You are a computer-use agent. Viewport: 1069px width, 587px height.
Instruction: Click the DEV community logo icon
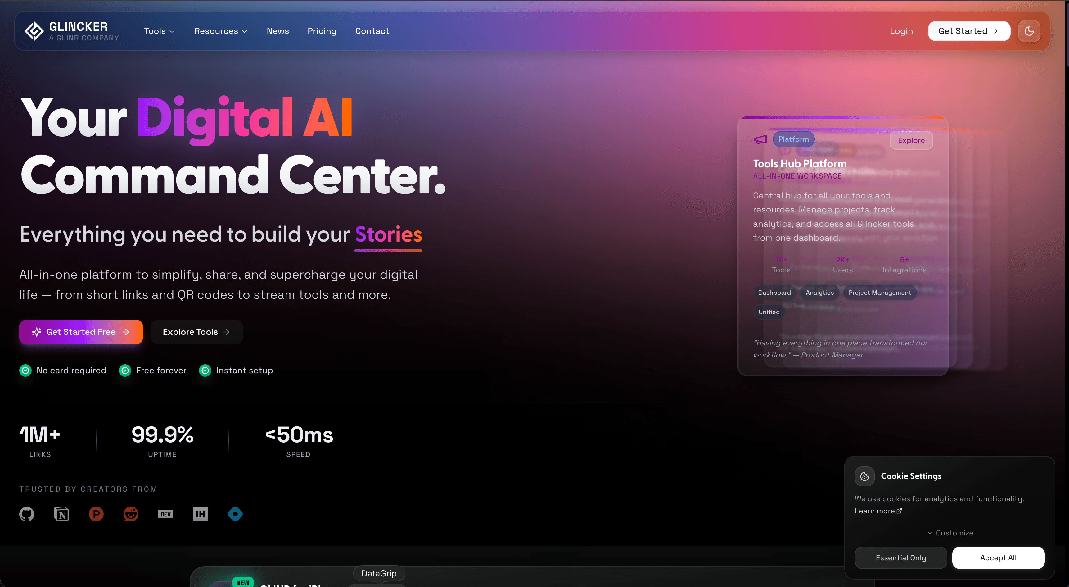pyautogui.click(x=165, y=514)
